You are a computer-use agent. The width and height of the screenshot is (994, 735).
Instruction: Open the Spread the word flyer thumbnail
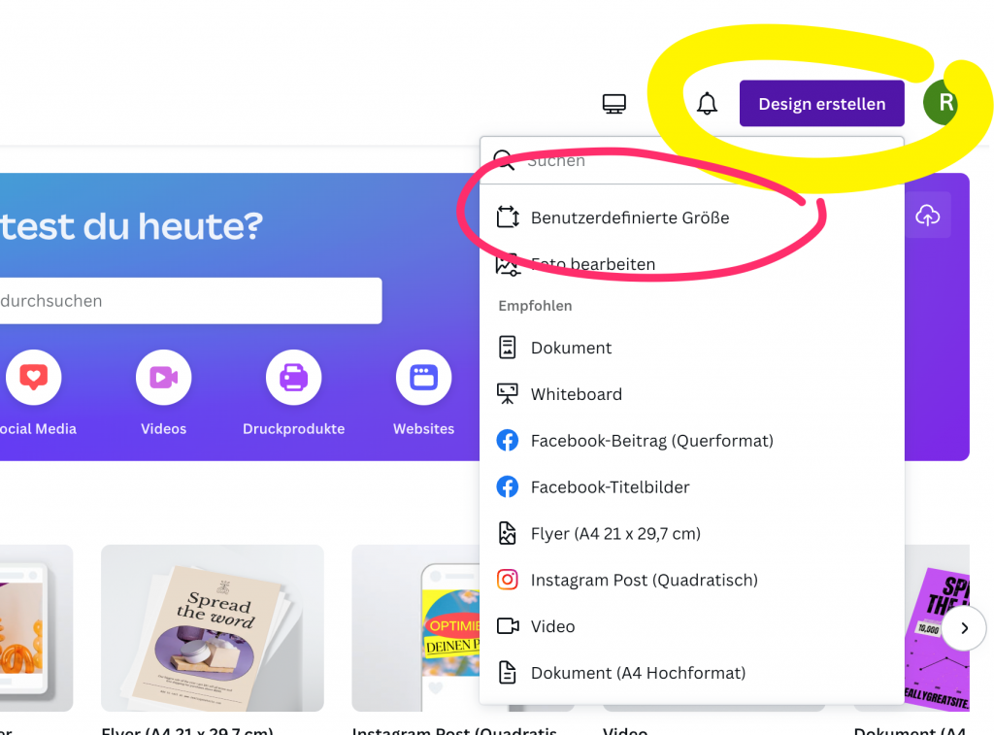tap(213, 628)
